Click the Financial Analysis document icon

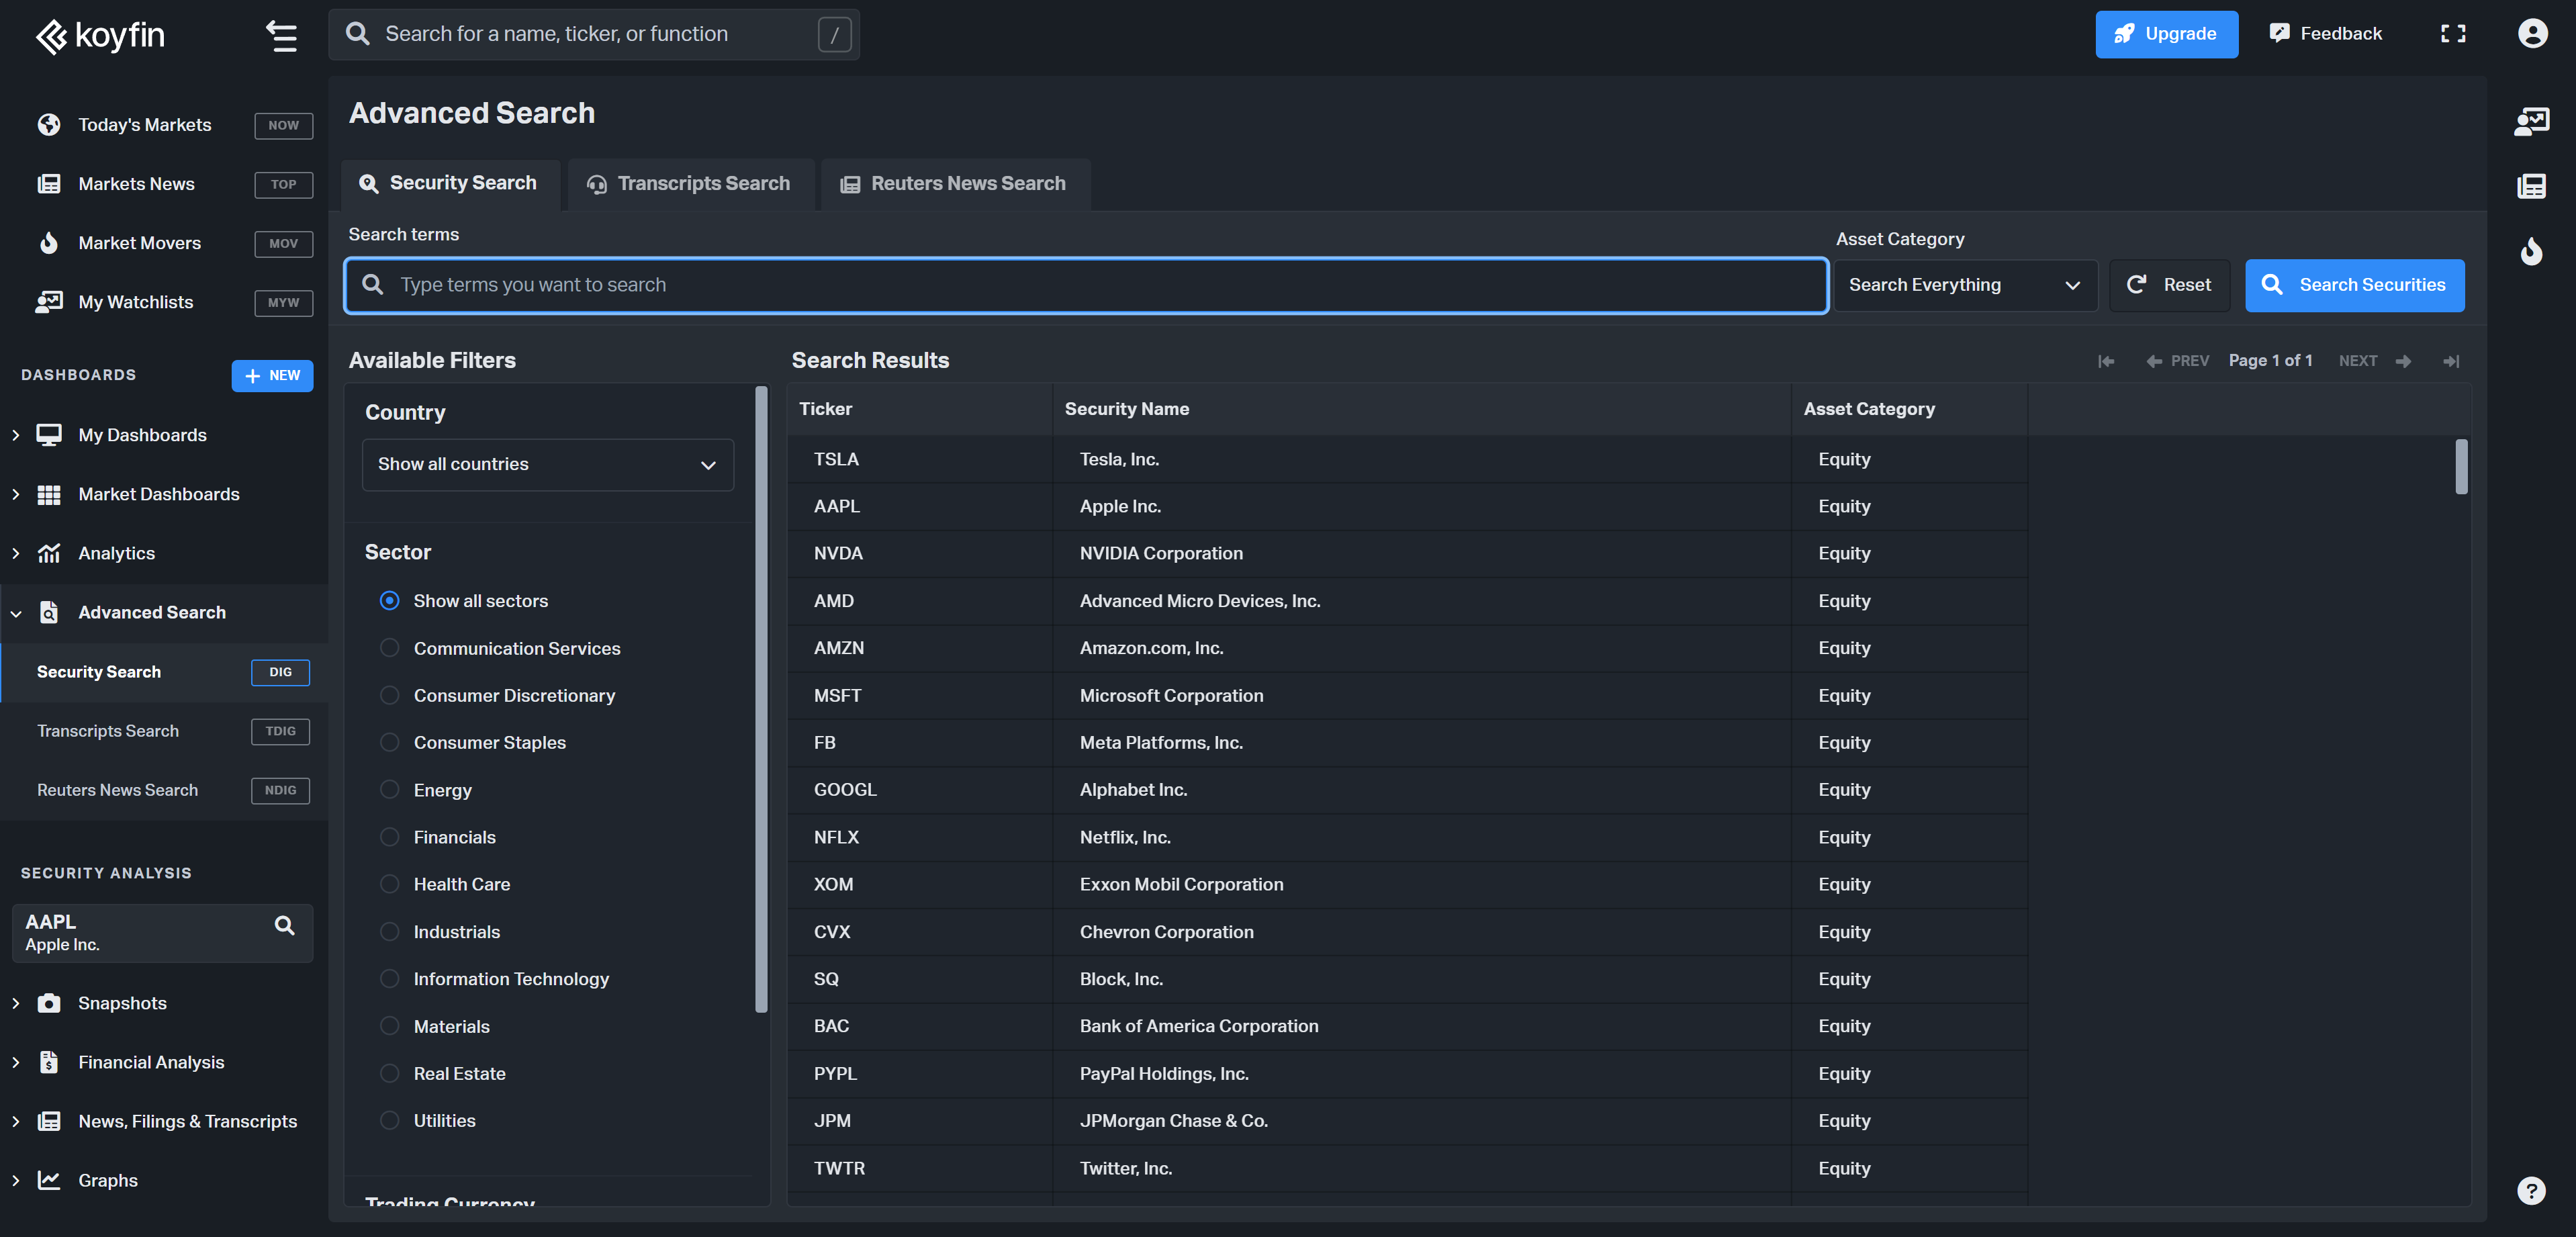48,1062
